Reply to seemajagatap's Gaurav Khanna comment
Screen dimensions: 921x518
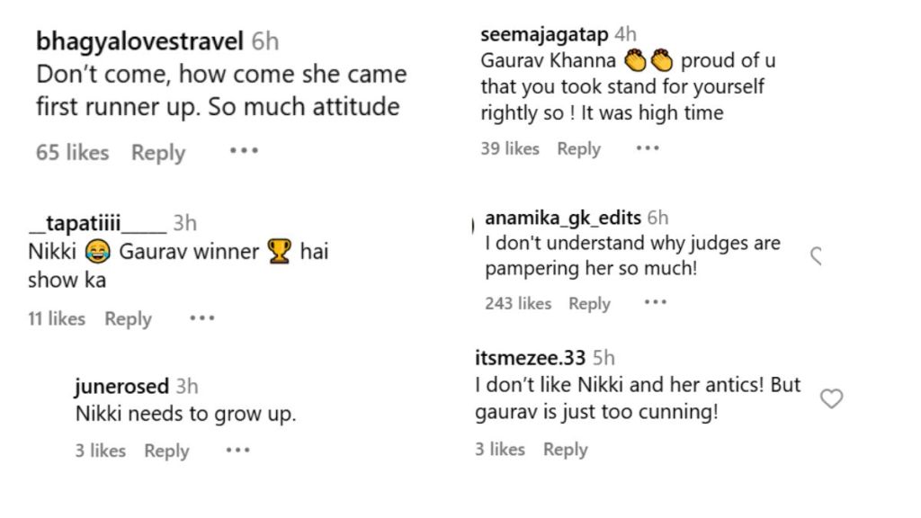click(578, 148)
